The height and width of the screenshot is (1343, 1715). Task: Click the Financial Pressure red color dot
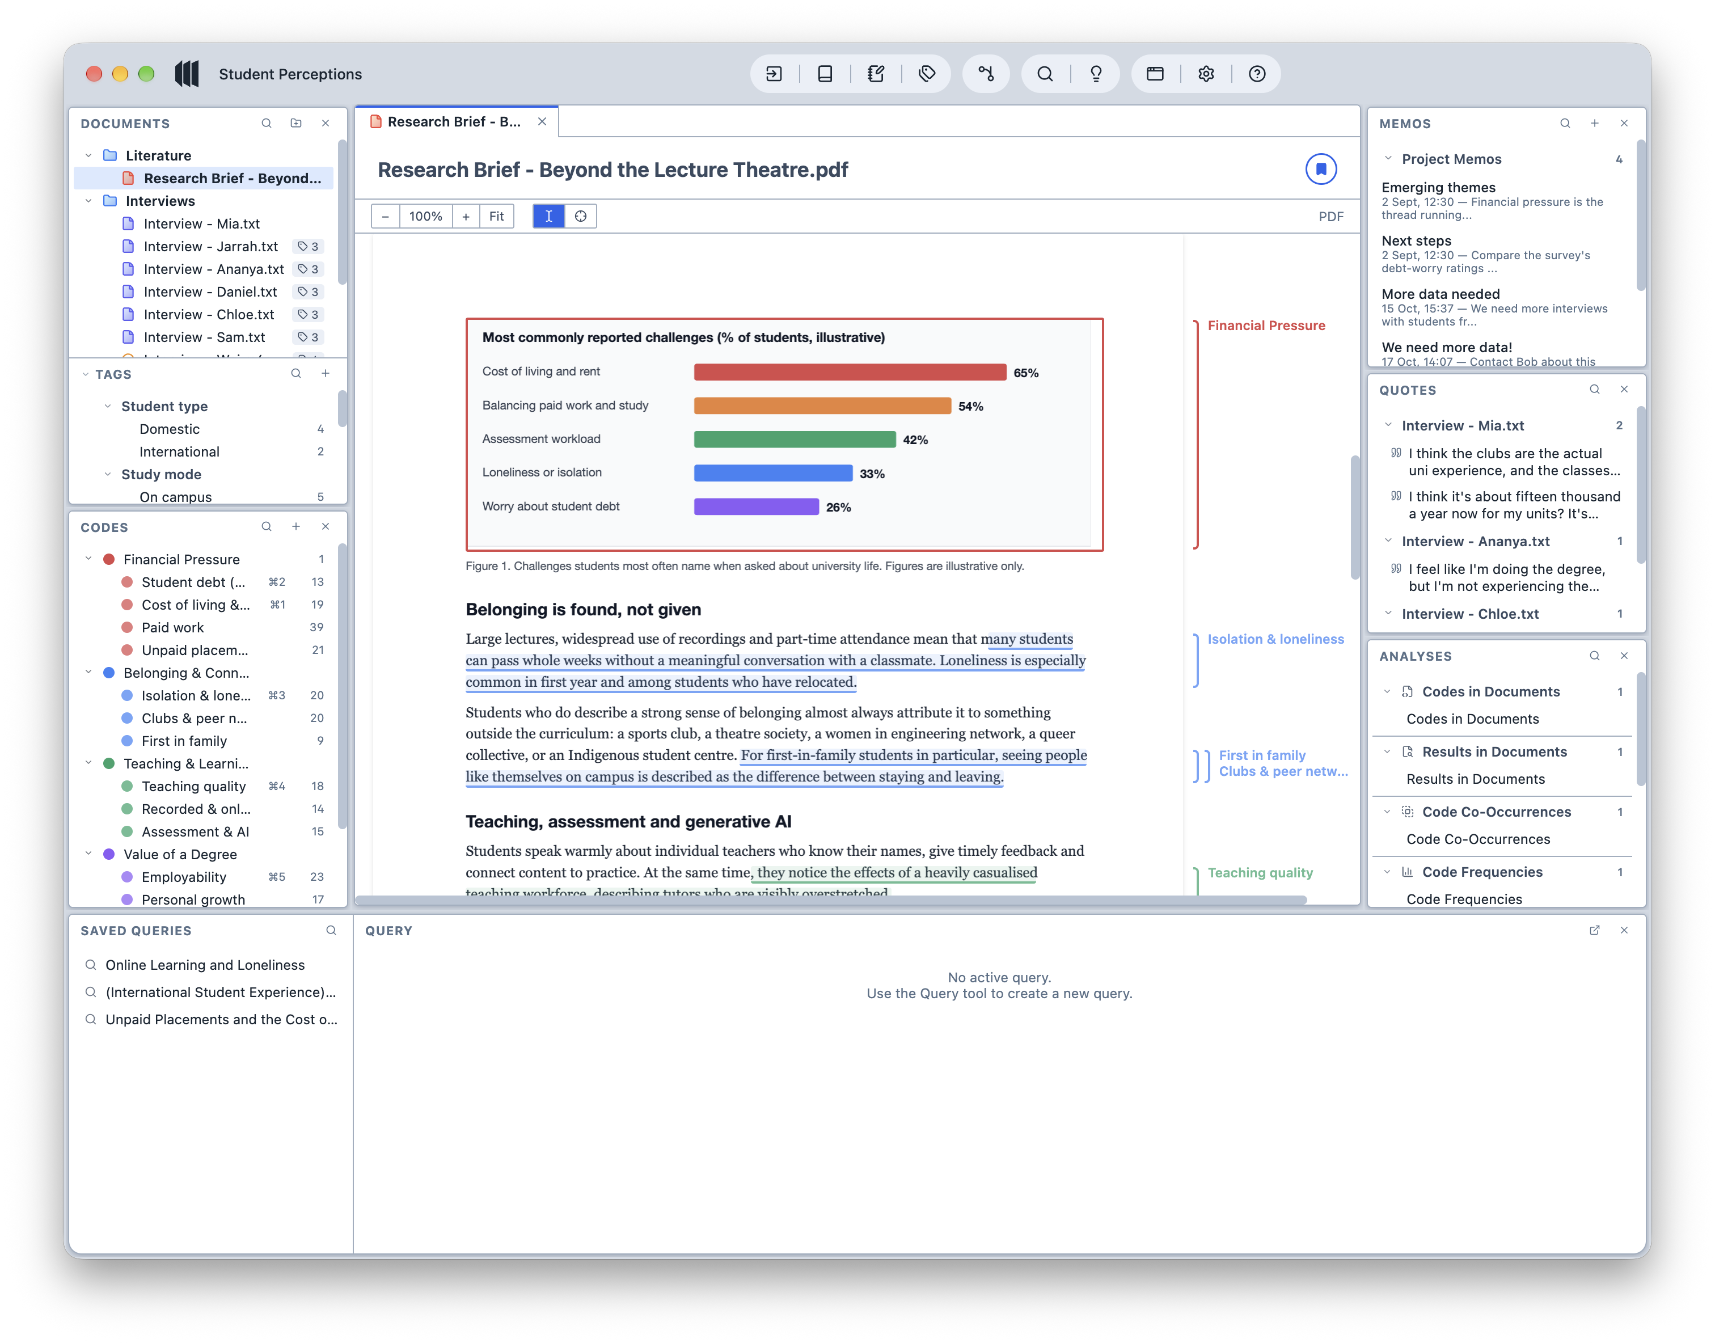[x=109, y=559]
